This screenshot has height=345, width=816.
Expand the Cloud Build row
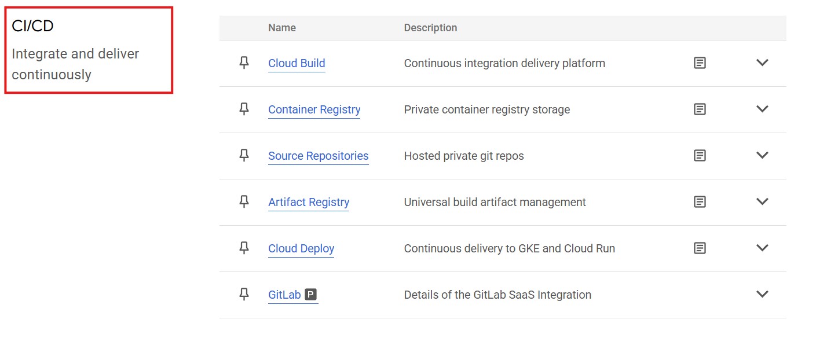[x=762, y=63]
